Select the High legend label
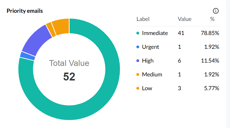This screenshot has height=128, width=230. (x=148, y=61)
